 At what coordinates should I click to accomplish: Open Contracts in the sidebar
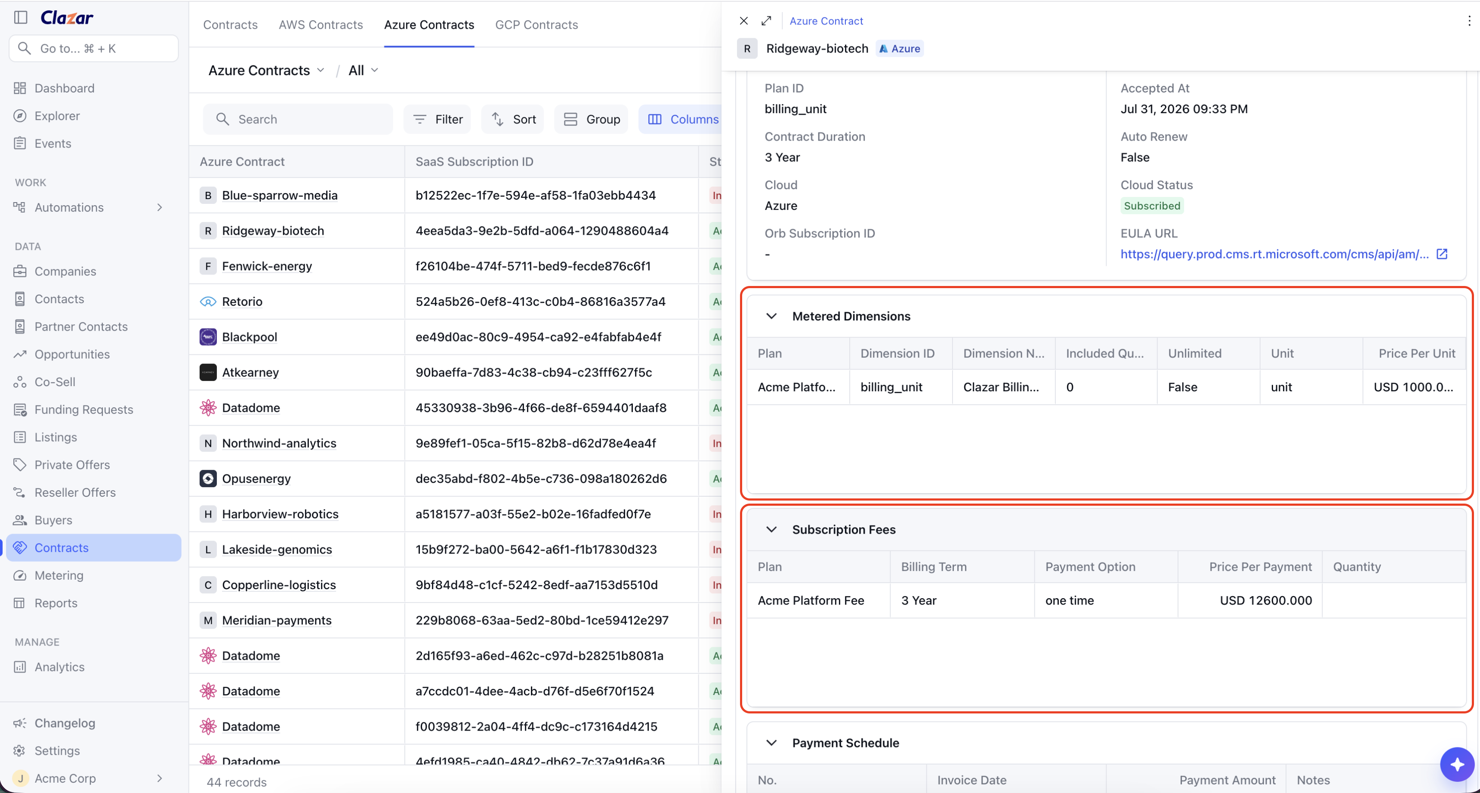(x=94, y=547)
